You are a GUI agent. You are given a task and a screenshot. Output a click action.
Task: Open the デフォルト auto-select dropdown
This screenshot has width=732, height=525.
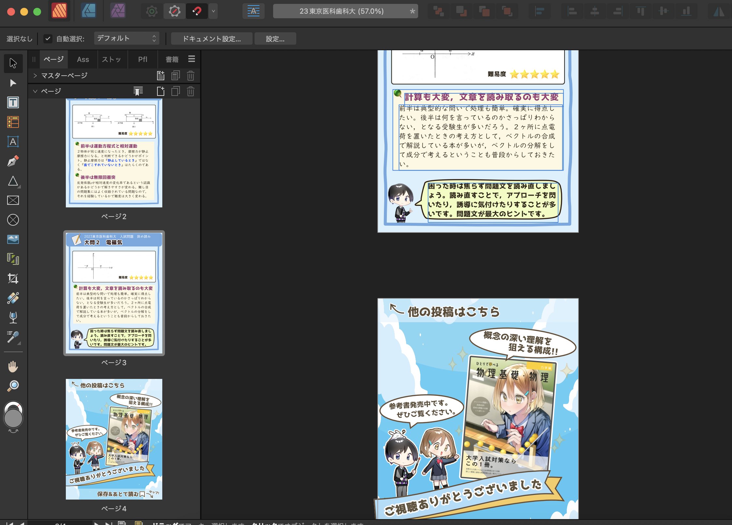(126, 38)
